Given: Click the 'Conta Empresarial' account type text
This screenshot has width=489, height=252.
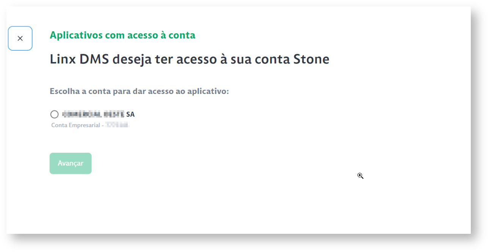Looking at the screenshot, I should [75, 125].
